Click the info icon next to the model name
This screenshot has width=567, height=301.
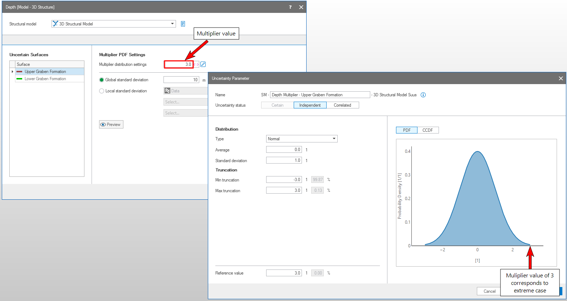tap(423, 95)
